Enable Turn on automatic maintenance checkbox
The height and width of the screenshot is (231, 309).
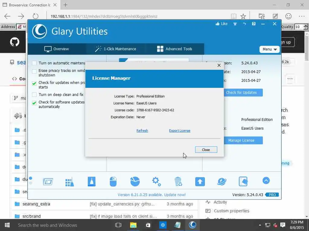(x=34, y=63)
